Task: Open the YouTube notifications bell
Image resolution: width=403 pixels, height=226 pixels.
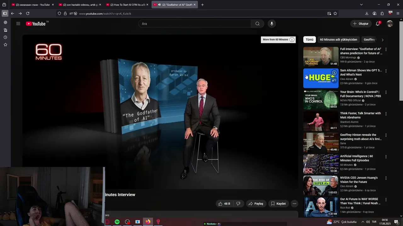Action: [378, 24]
